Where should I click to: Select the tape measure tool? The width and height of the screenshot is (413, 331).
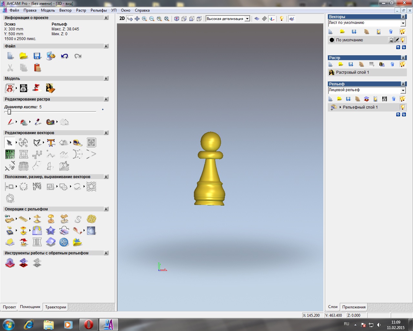77,143
